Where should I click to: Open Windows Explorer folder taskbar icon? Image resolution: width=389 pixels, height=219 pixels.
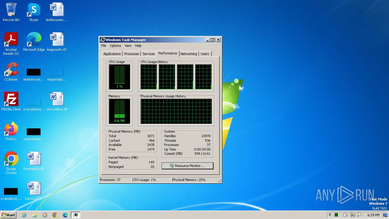34,215
